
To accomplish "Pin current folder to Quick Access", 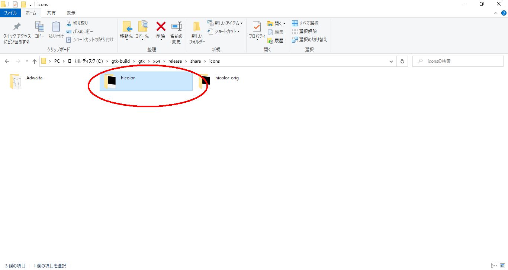I will [16, 32].
